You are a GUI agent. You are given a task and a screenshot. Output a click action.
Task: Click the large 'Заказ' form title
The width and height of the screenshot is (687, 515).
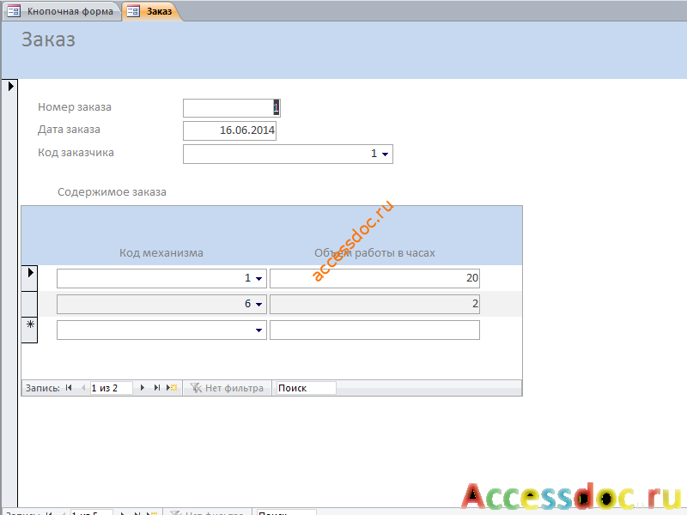click(x=49, y=39)
